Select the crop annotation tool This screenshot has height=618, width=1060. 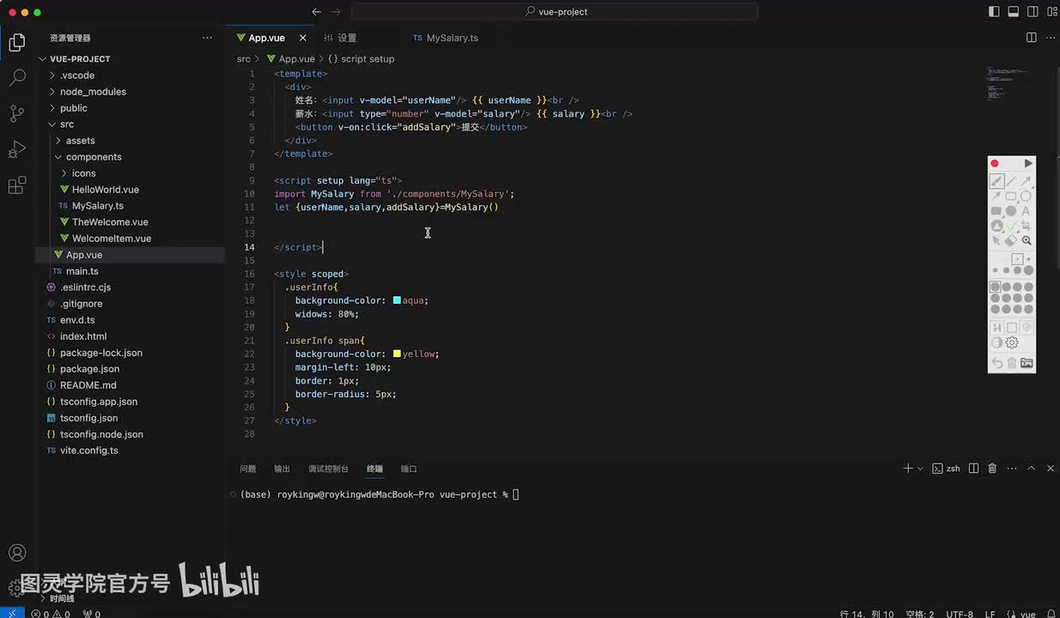(1026, 227)
